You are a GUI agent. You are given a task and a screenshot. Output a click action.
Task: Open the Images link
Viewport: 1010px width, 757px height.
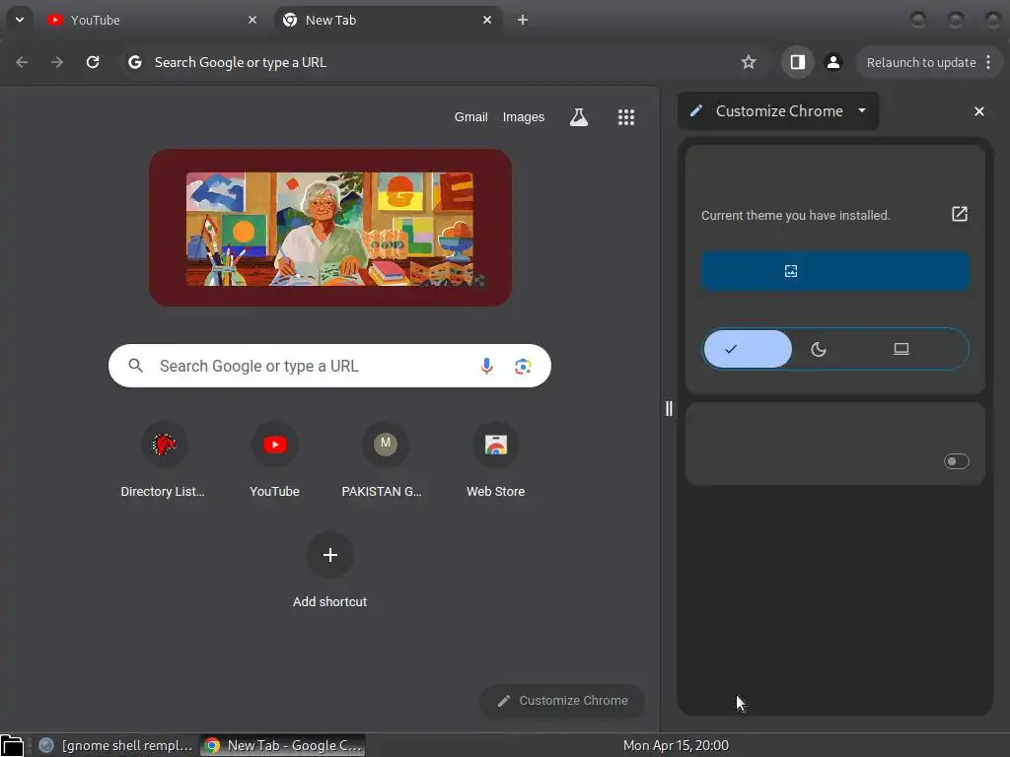pyautogui.click(x=523, y=117)
